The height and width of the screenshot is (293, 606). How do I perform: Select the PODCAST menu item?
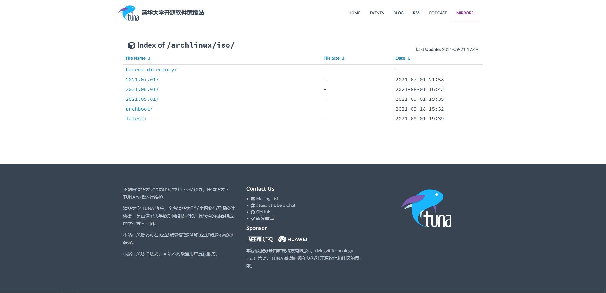tap(437, 13)
